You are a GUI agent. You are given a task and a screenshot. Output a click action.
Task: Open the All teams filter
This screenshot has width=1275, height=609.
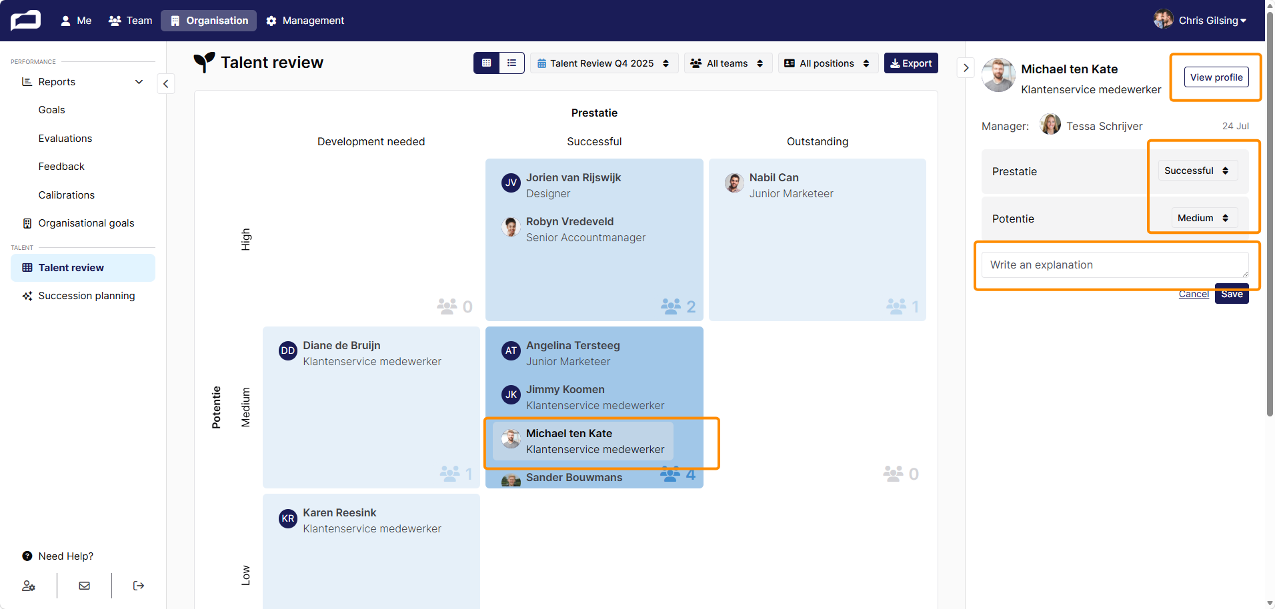(728, 63)
